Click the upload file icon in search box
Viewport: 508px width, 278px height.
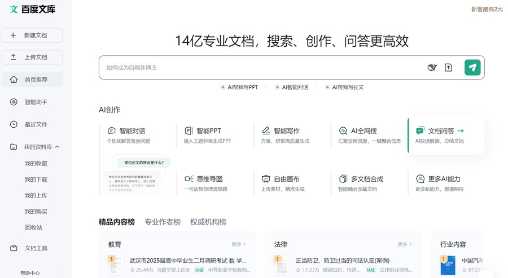(x=448, y=68)
